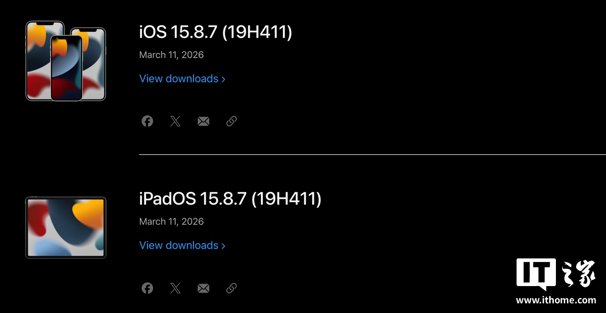
Task: Click the iPadOS 15.8.7 (19H411) title
Action: (230, 199)
